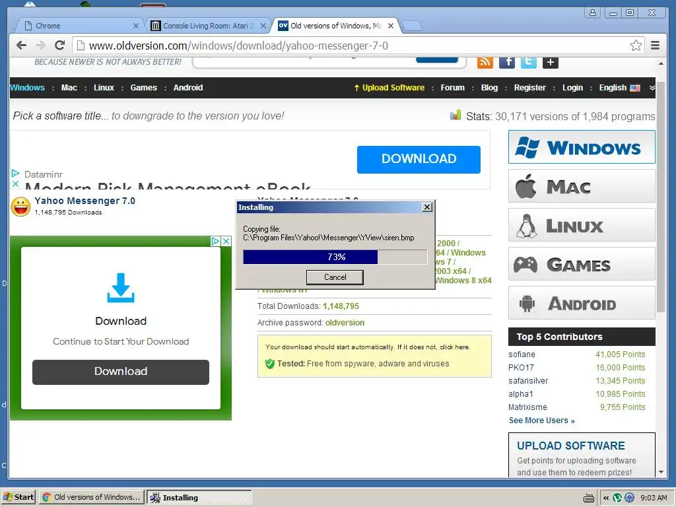Open the Blog link
This screenshot has height=507, width=676.
[x=489, y=88]
